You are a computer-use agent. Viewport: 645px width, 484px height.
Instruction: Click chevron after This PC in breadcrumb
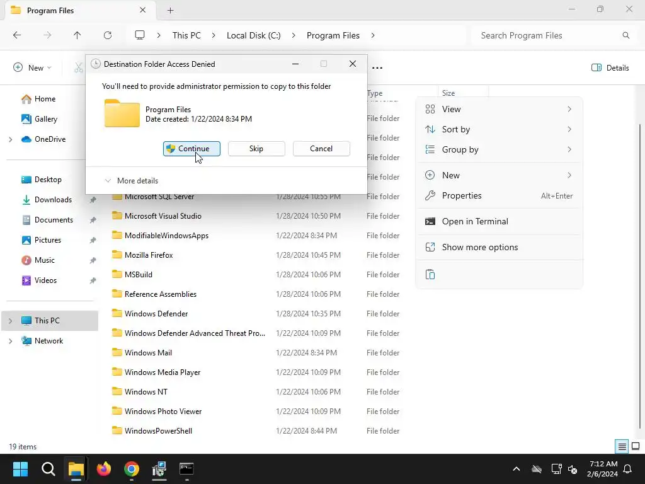pyautogui.click(x=214, y=35)
